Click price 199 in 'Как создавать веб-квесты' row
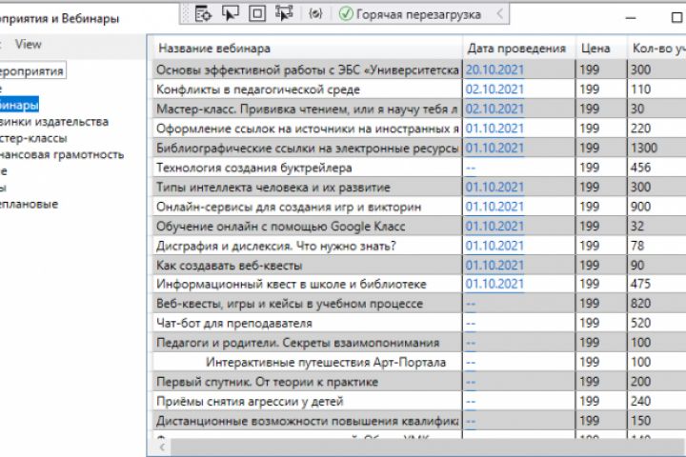Screen dimensions: 686x457 (x=590, y=266)
